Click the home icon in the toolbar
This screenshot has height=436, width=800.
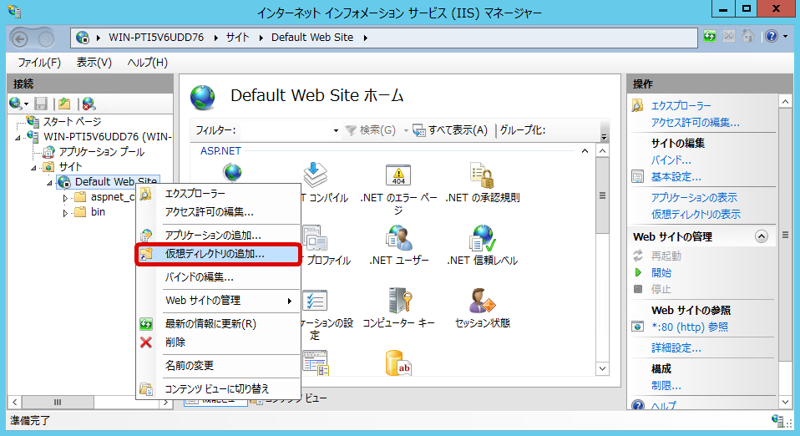(748, 36)
